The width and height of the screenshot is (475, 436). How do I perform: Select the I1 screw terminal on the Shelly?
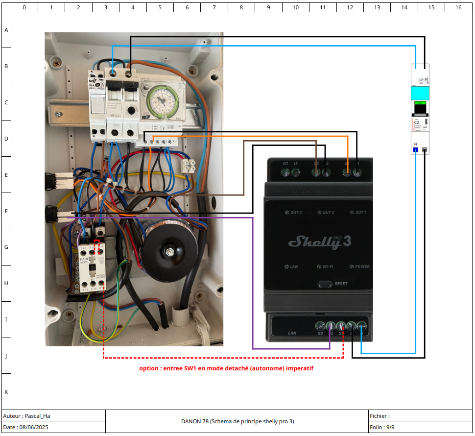(357, 173)
